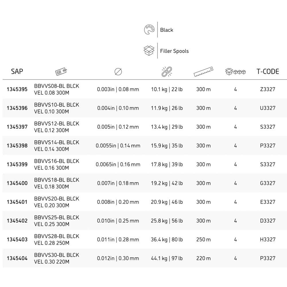Select product BBVVS10-BL BLCK VEL 0.10 300M
Screen dimensions: 287x287
(x=57, y=108)
